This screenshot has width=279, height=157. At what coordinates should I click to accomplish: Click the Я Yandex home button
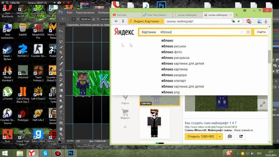tap(123, 21)
